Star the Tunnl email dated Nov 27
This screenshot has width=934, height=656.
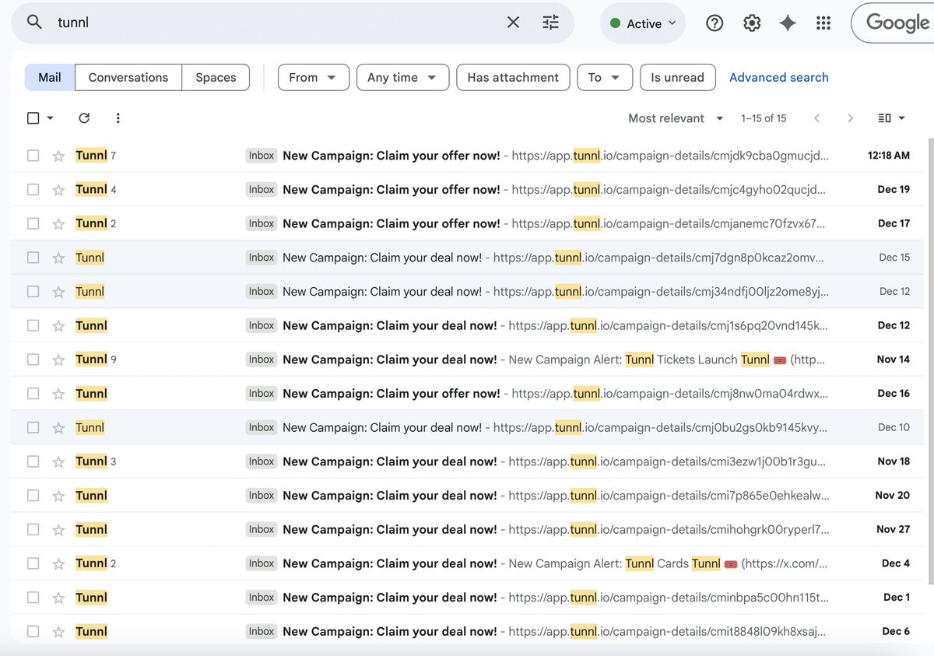[58, 529]
